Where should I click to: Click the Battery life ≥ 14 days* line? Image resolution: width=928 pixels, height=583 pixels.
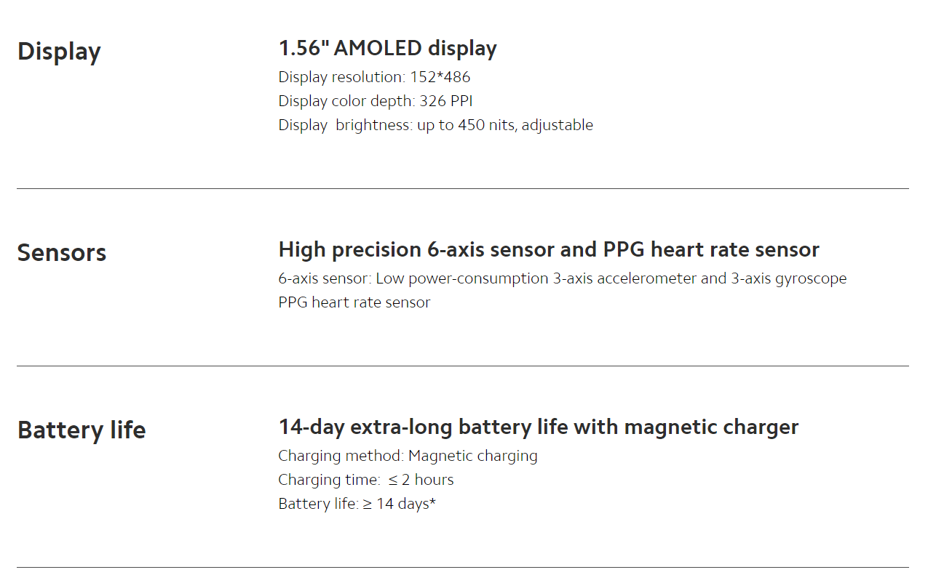tap(357, 504)
